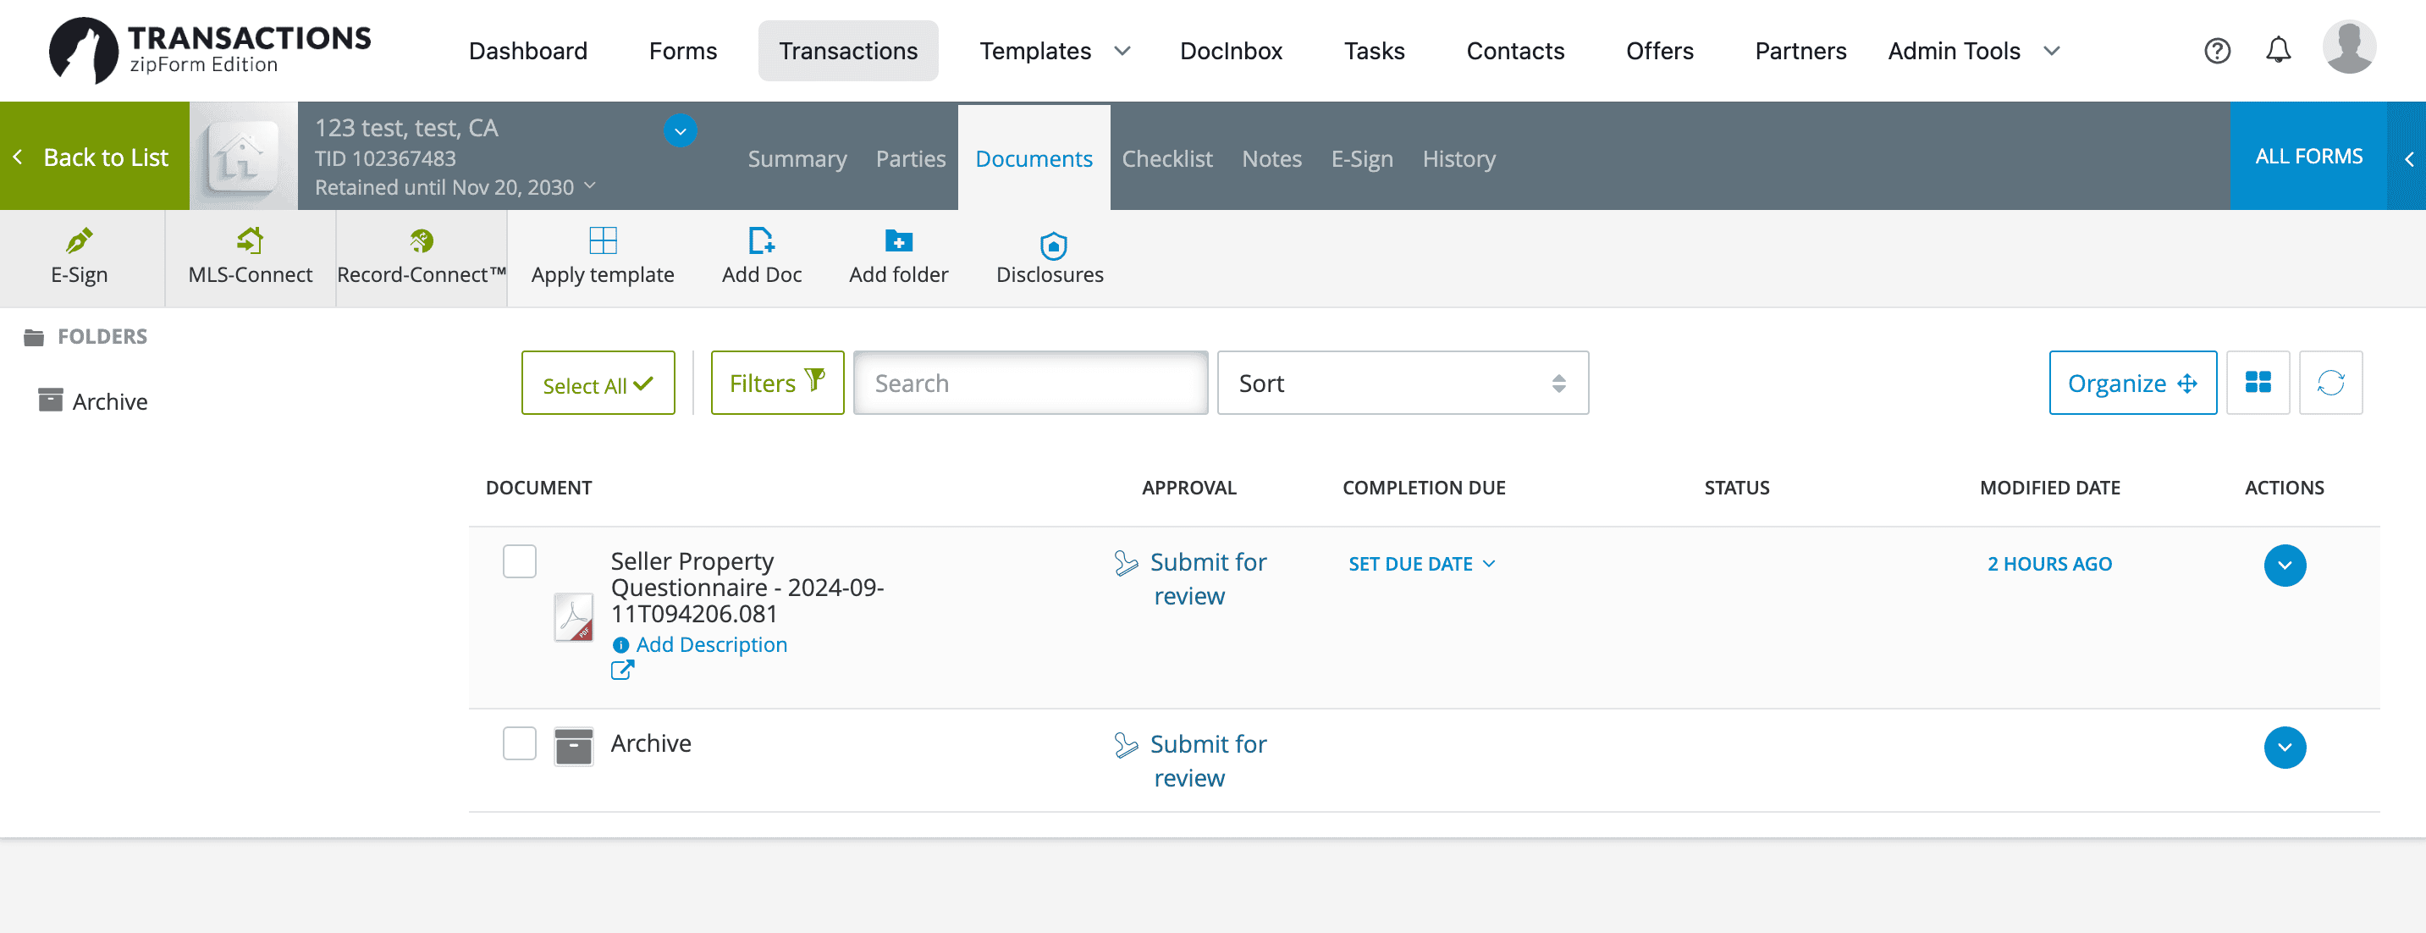This screenshot has width=2426, height=933.
Task: Open the notifications bell
Action: (x=2277, y=50)
